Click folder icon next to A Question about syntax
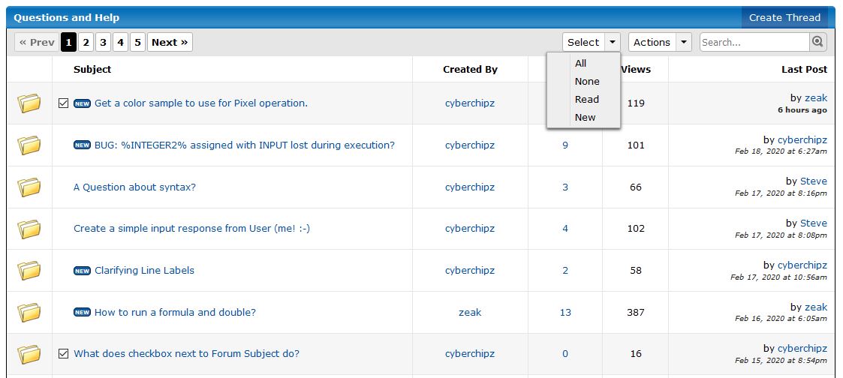Image resolution: width=843 pixels, height=378 pixels. tap(29, 187)
